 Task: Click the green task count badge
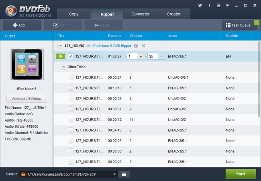[257, 22]
